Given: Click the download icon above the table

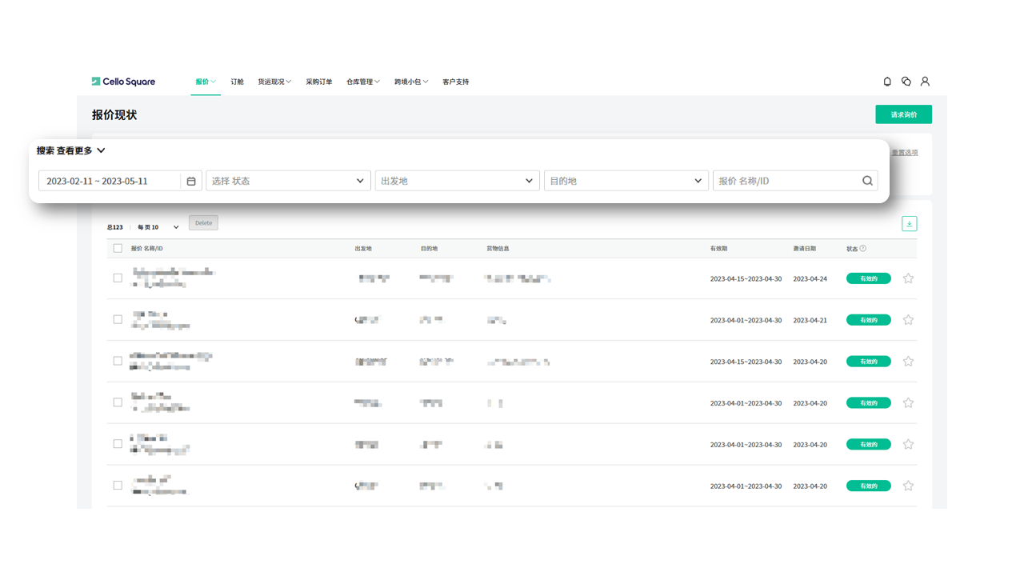Looking at the screenshot, I should coord(909,224).
